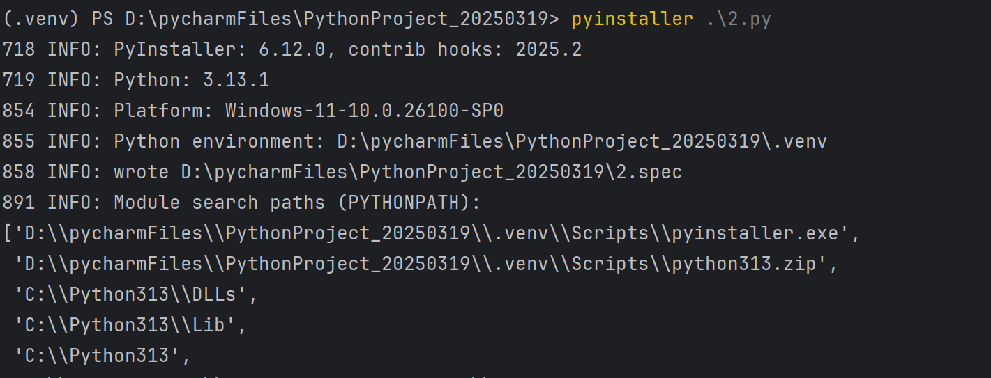Click the Python: 3.13.1 log line
This screenshot has height=378, width=991.
click(191, 81)
